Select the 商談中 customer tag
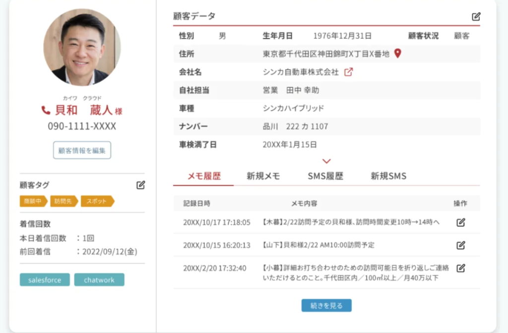The image size is (508, 333). (33, 201)
